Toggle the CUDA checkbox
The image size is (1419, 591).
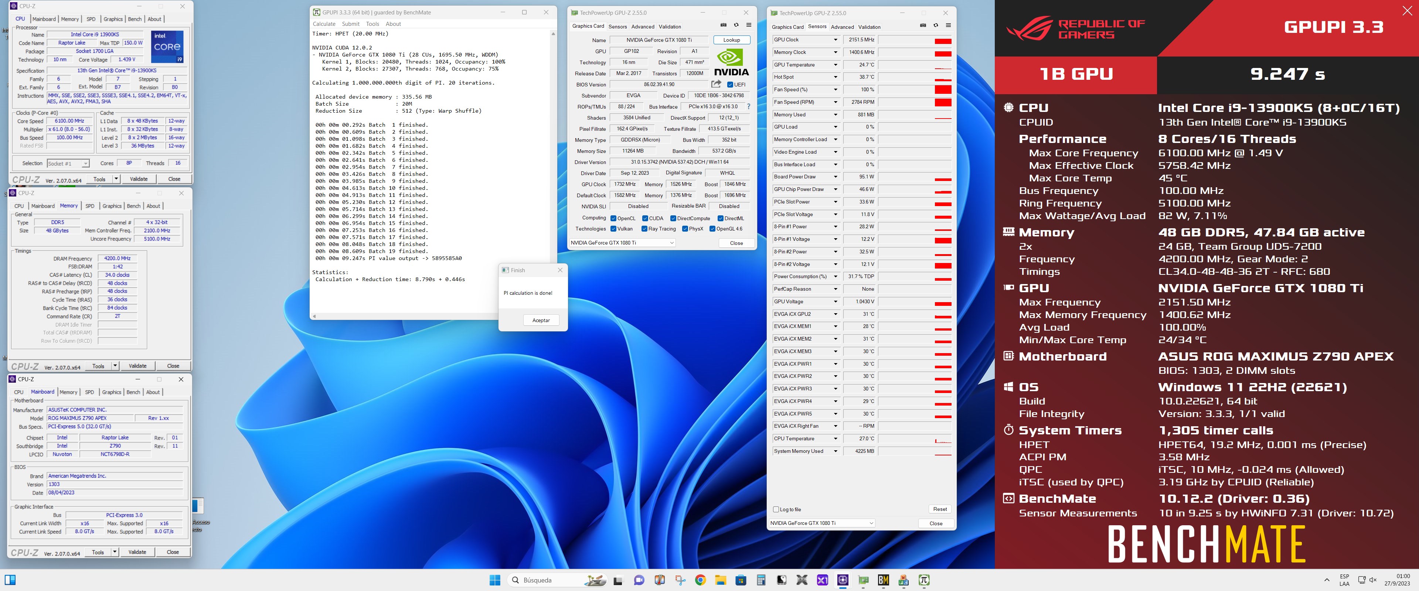645,218
